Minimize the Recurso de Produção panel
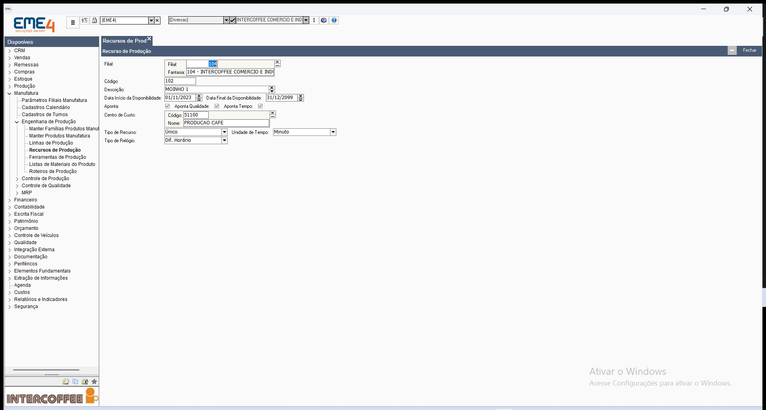 [732, 51]
